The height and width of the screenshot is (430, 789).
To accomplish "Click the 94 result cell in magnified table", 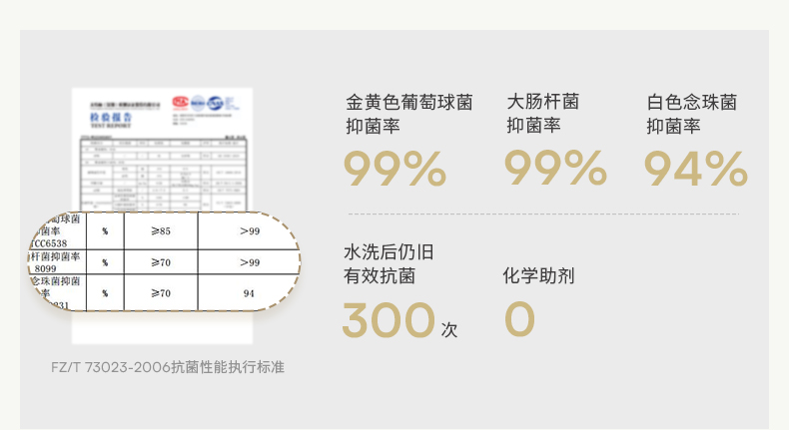I will pos(249,293).
